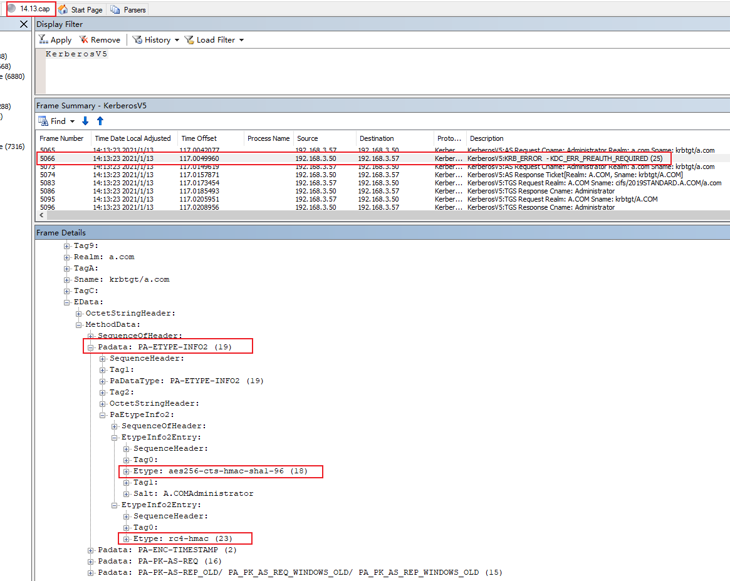
Task: Expand Salt: A.COMAdministrator node
Action: tap(126, 494)
